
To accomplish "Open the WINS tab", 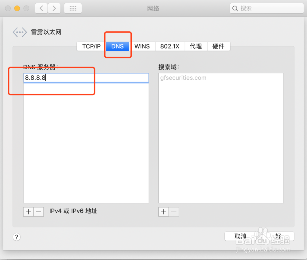I will (x=142, y=46).
